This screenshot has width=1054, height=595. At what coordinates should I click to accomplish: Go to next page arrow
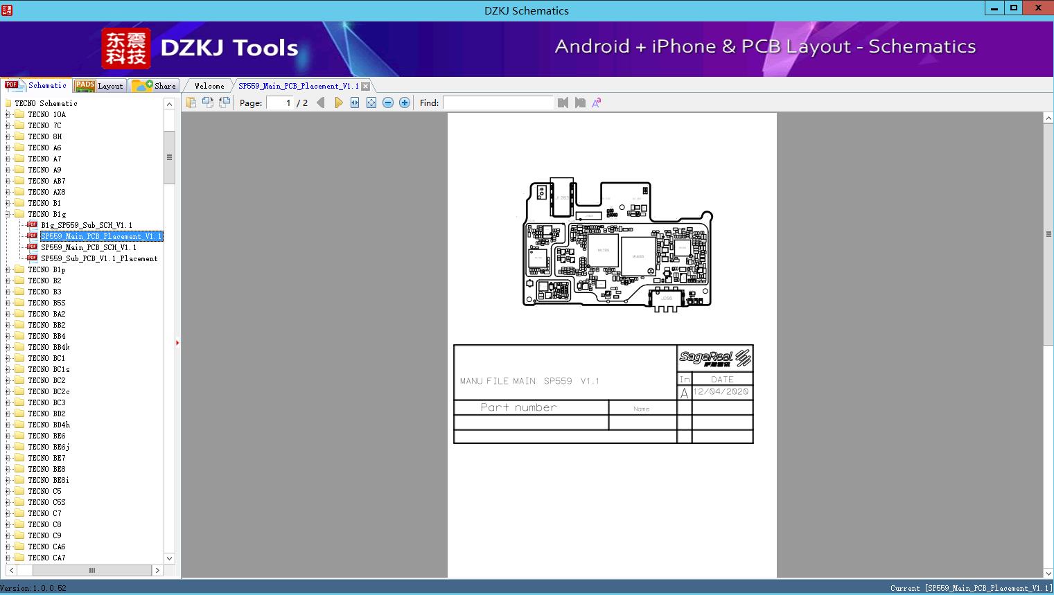point(338,103)
